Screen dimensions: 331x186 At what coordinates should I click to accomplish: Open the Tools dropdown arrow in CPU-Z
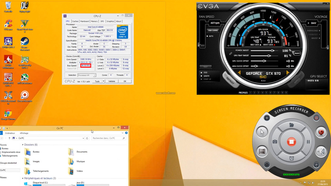click(103, 81)
